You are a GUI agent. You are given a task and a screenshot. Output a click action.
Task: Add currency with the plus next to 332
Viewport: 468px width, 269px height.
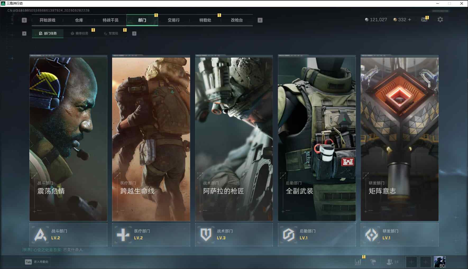tap(410, 20)
